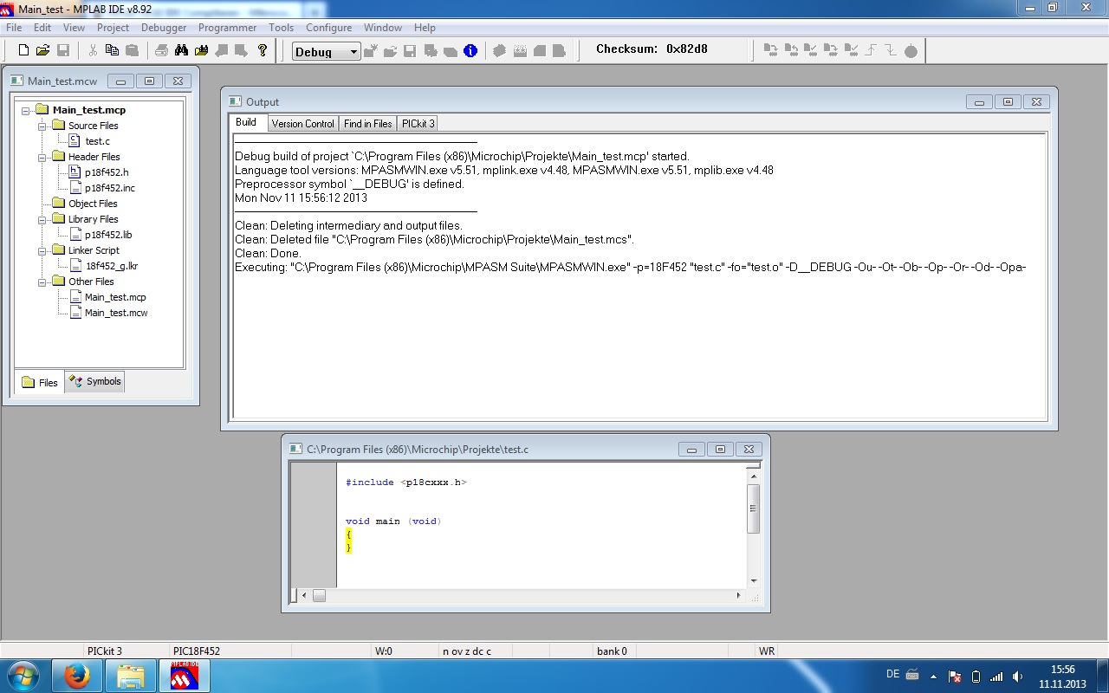Click the Save floppy disk icon beside Open
The width and height of the screenshot is (1109, 693).
63,51
